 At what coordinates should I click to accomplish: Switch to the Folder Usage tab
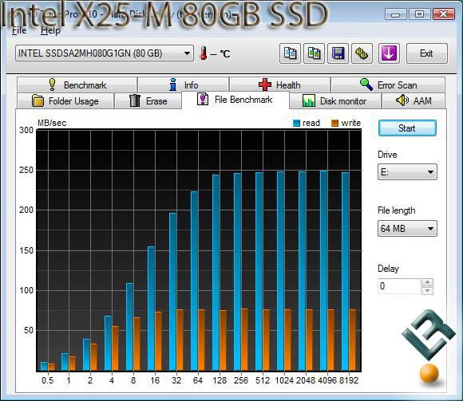click(65, 100)
